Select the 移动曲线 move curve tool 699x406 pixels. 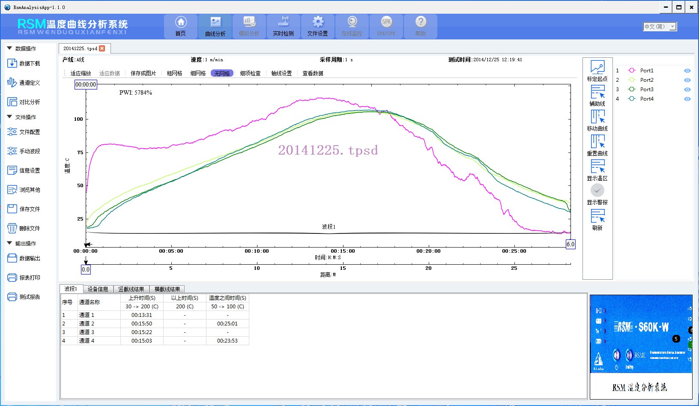597,117
